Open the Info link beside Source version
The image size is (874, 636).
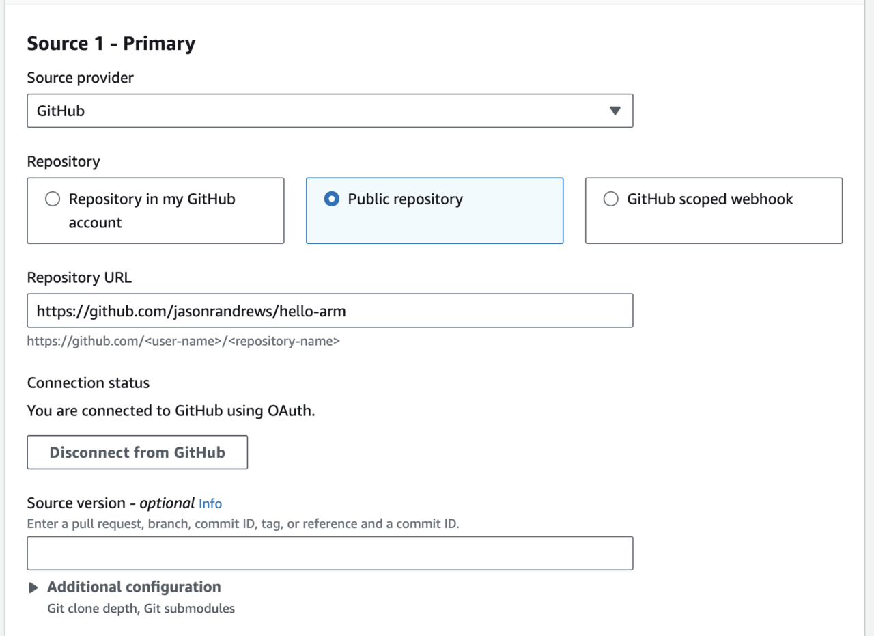point(210,503)
